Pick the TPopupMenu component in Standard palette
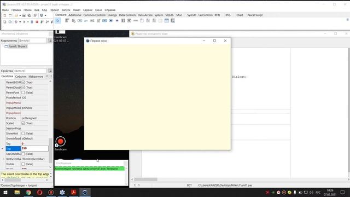Viewport: 350px width, 197px height. (x=73, y=21)
